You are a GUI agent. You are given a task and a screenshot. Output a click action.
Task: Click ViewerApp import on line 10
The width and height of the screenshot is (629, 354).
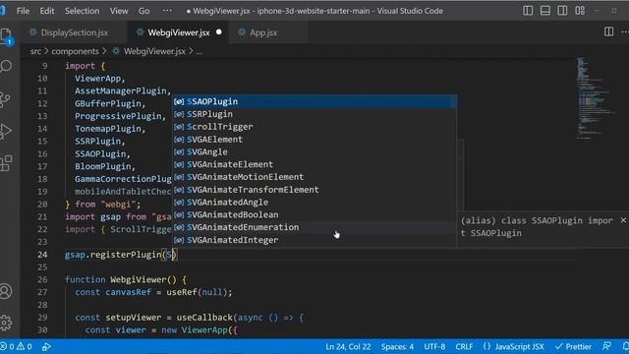97,79
